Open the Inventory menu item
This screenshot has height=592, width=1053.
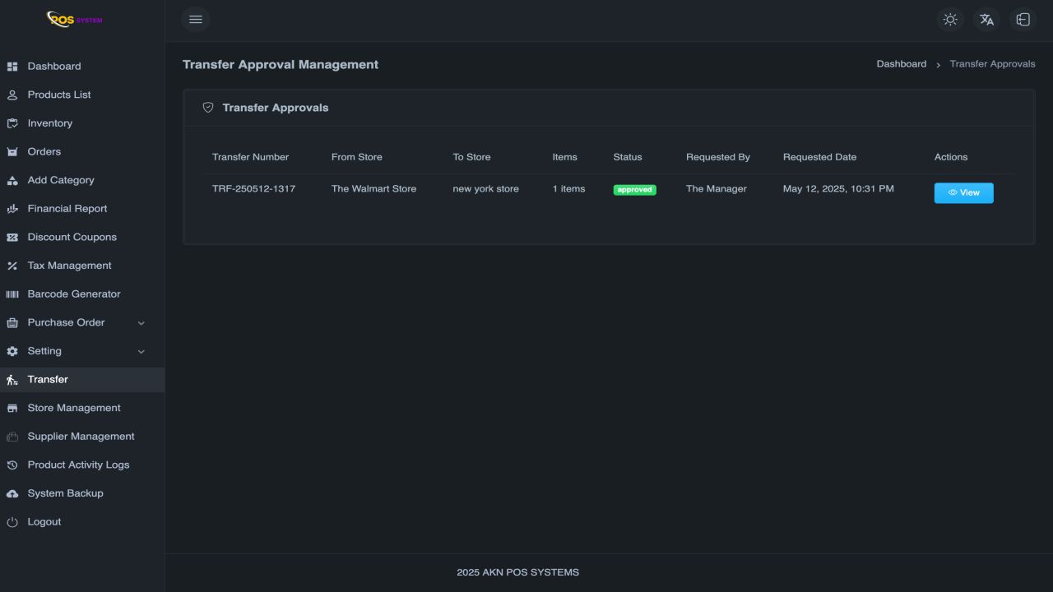[50, 123]
